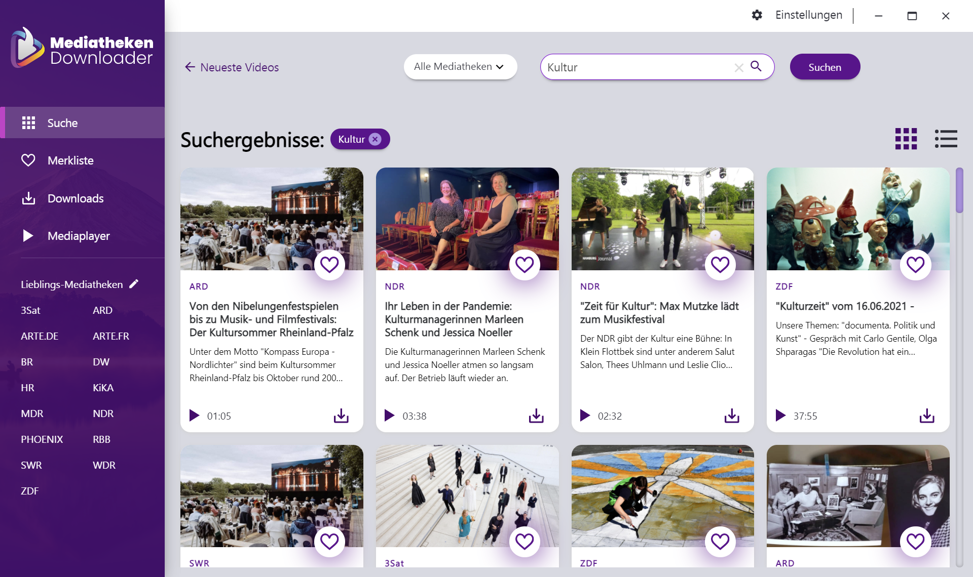Download the Nibelungenfestspiele ARD video
Image resolution: width=973 pixels, height=577 pixels.
click(x=341, y=416)
